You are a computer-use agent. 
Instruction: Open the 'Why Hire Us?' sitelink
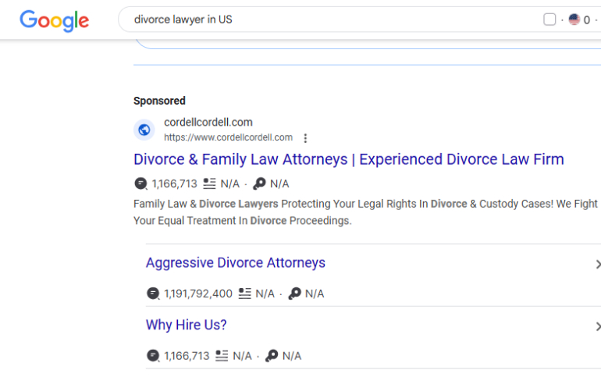tap(187, 325)
